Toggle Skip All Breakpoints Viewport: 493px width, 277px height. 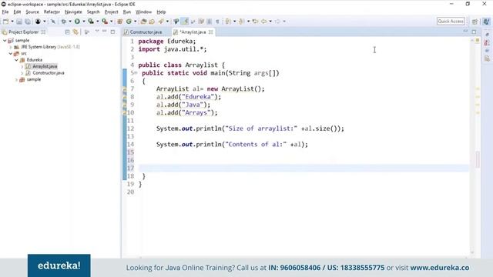click(x=53, y=22)
